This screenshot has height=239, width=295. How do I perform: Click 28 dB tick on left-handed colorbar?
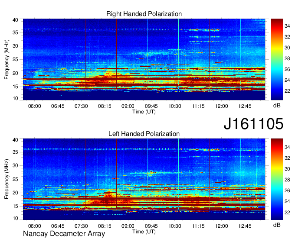287,180
